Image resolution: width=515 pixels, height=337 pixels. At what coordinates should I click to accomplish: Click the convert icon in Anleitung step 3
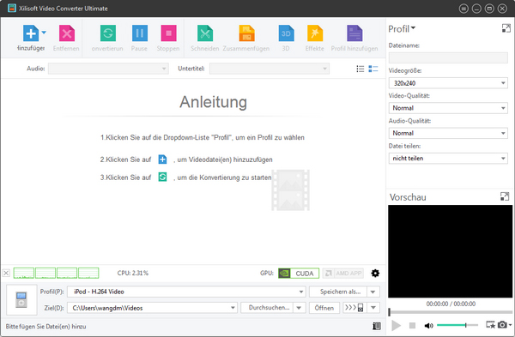[162, 177]
